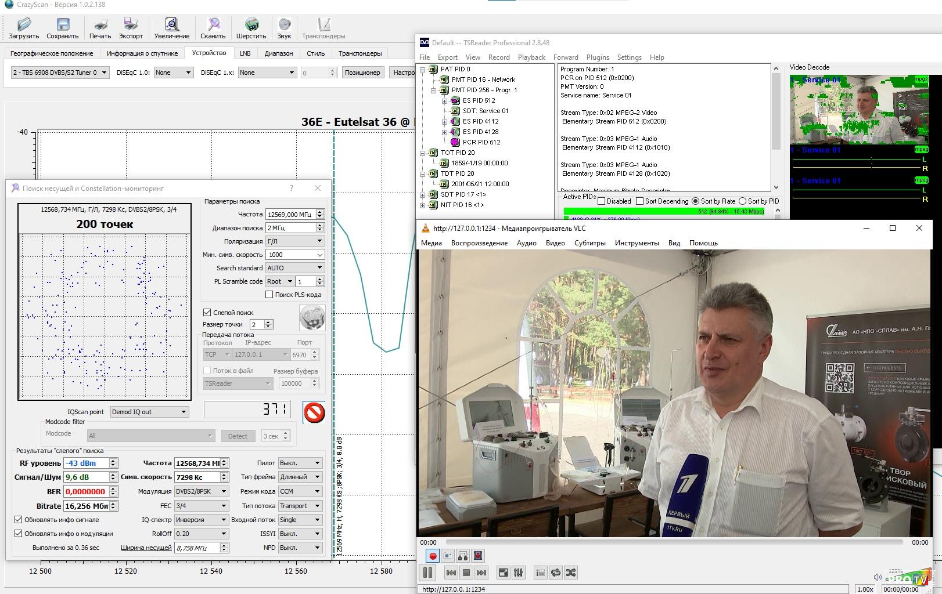Screen dimensions: 942x594
Task: Switch to the LNB tab
Action: [245, 53]
